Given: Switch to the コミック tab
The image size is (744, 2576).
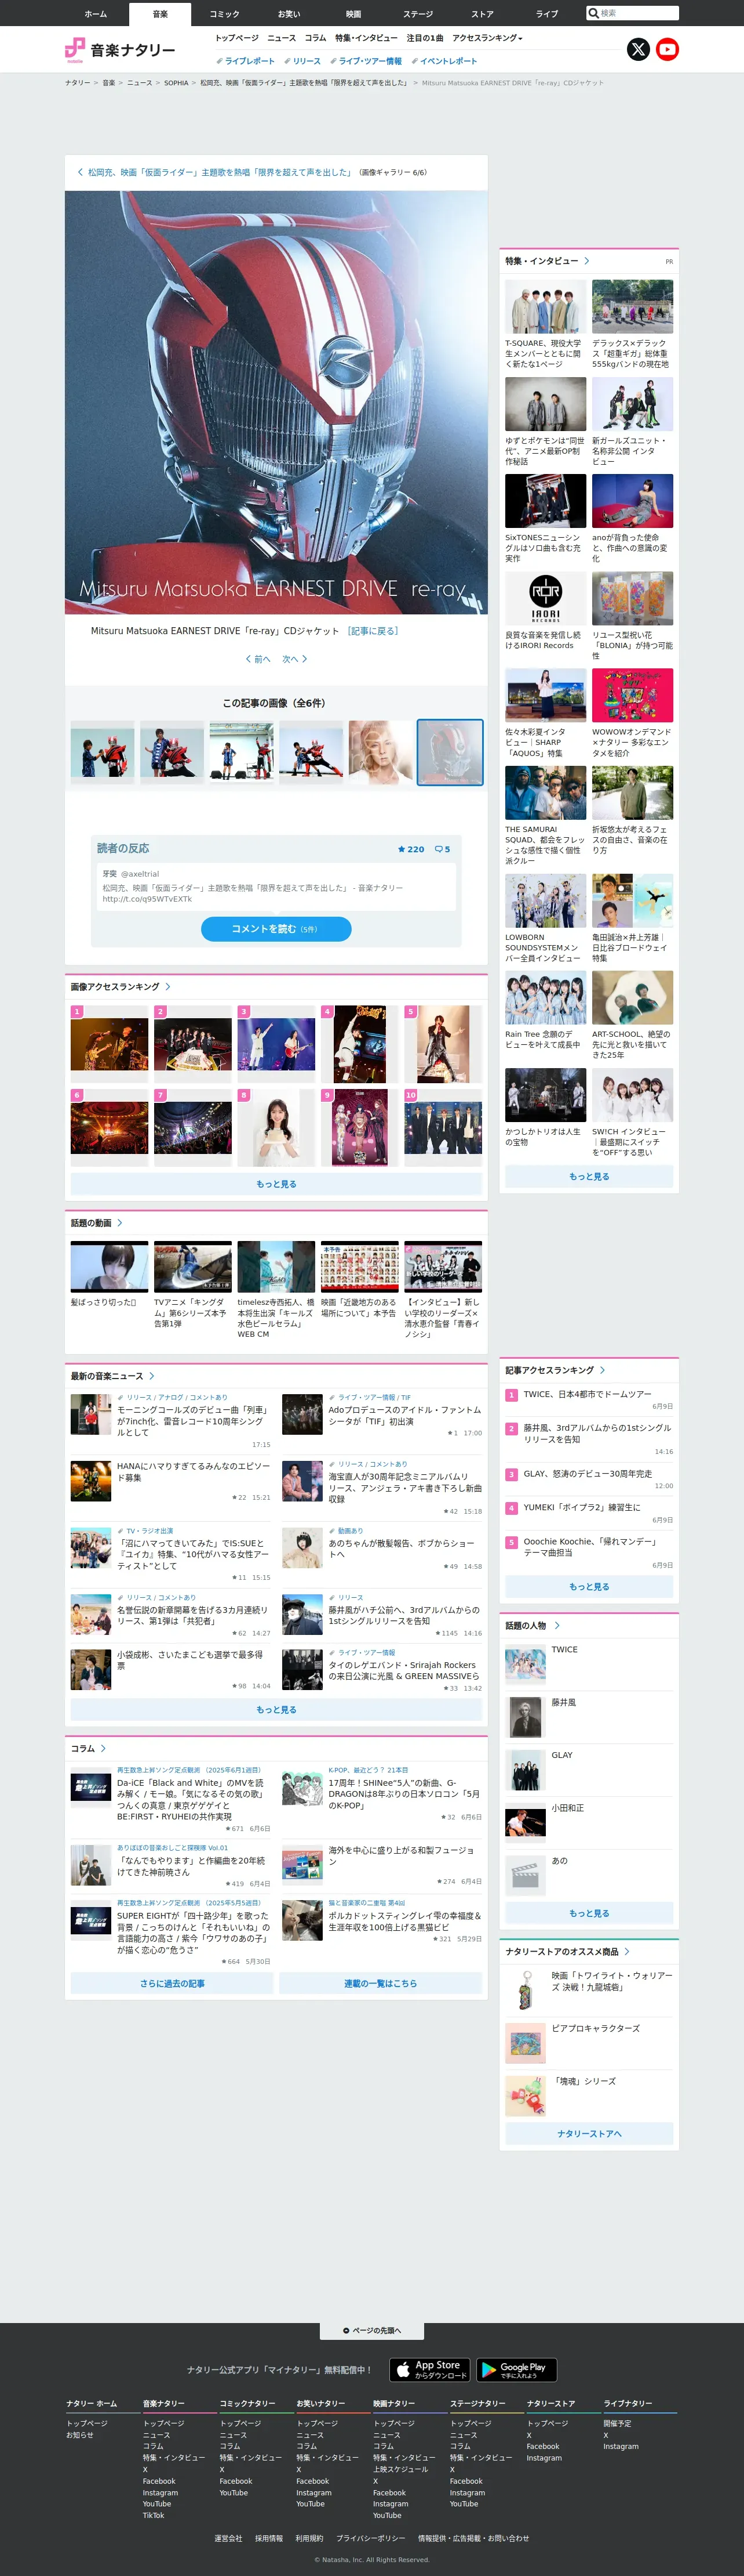Looking at the screenshot, I should pyautogui.click(x=225, y=14).
